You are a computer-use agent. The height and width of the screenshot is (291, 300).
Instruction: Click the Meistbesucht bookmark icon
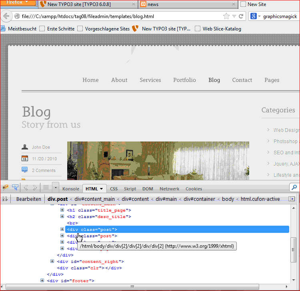(x=3, y=29)
